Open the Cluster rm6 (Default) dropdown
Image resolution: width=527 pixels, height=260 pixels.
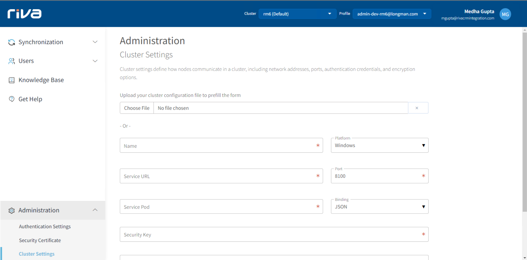point(297,14)
